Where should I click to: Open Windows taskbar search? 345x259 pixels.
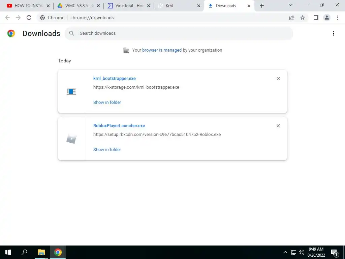24,252
